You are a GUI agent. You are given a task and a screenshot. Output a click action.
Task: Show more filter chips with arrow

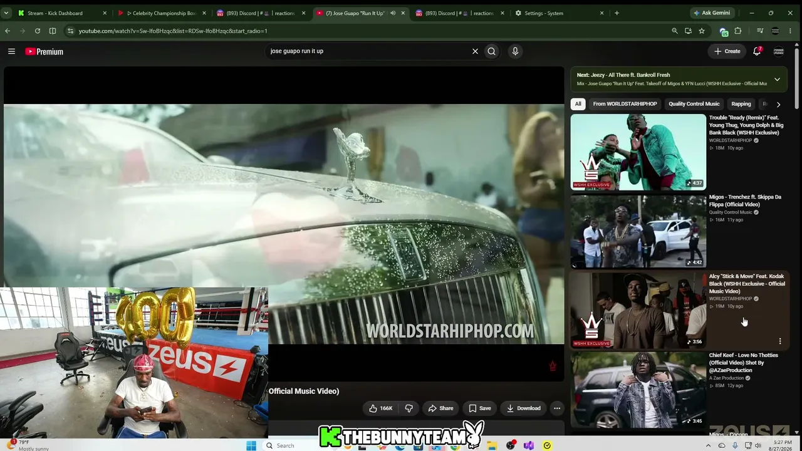(778, 105)
